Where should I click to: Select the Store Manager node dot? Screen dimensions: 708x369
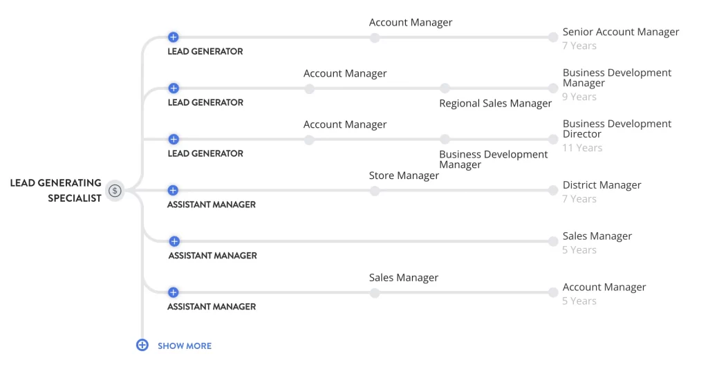click(374, 191)
